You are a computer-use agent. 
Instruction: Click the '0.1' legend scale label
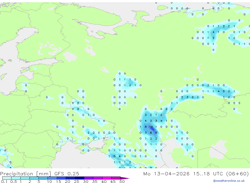point(4,182)
